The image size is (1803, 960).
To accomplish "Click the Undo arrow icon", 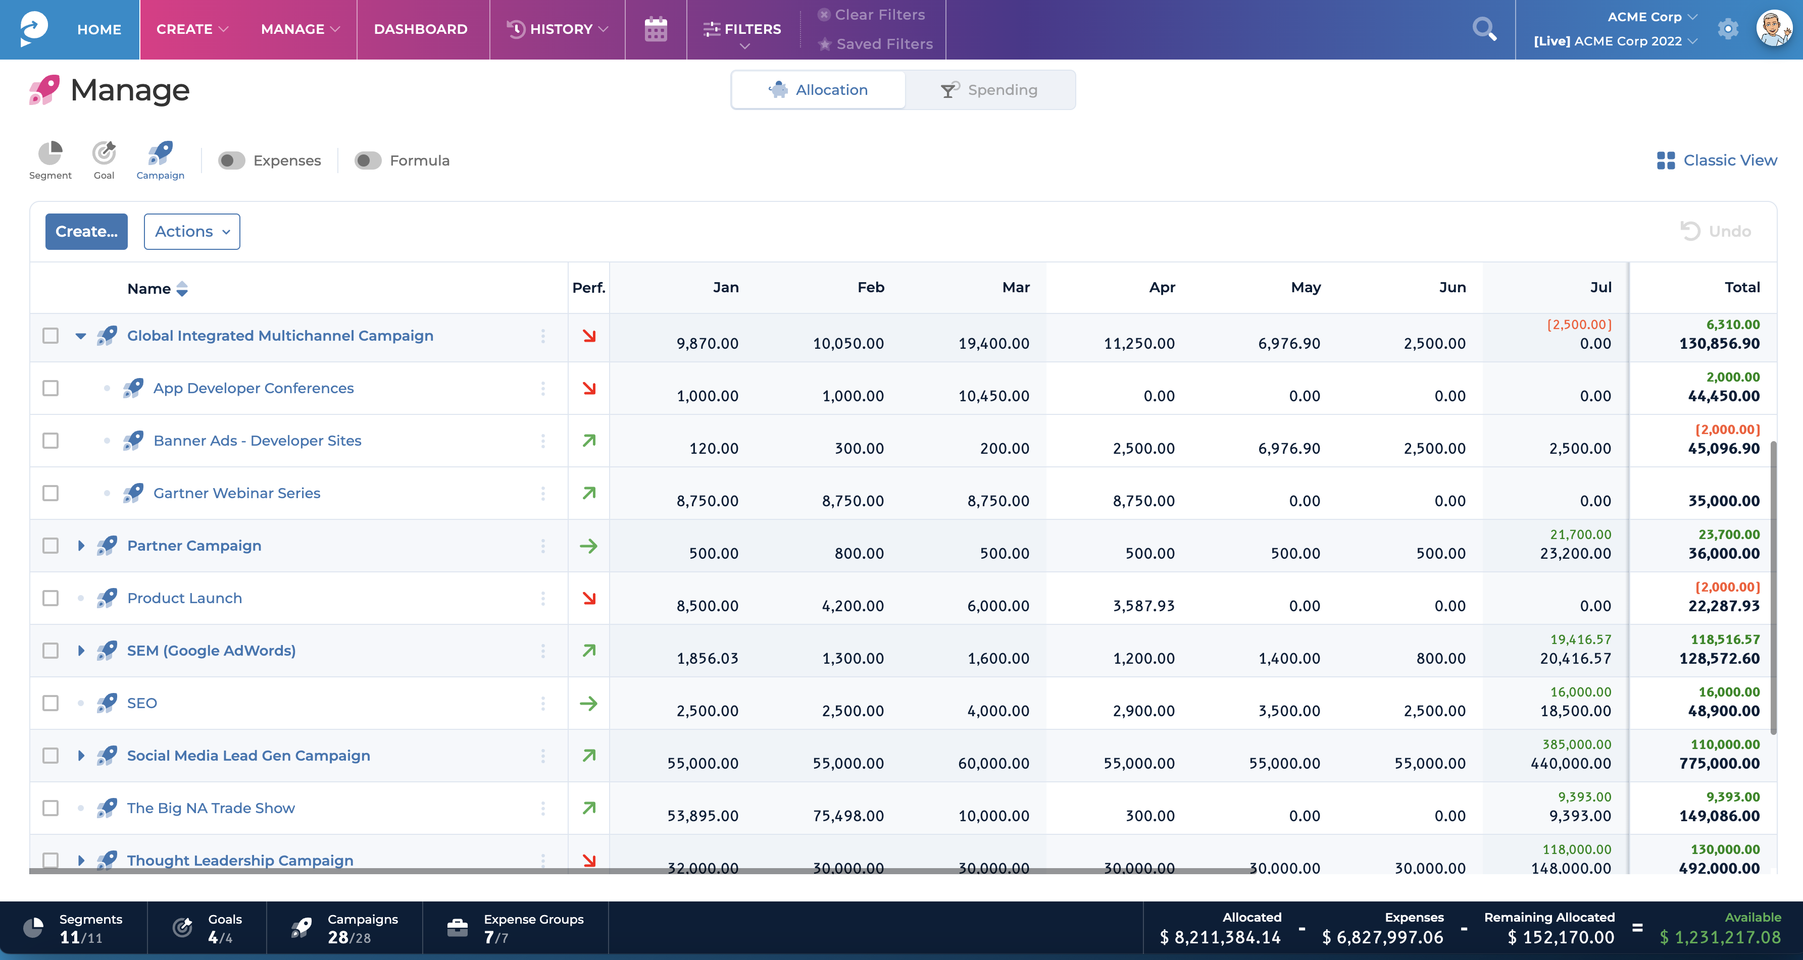I will click(1689, 231).
